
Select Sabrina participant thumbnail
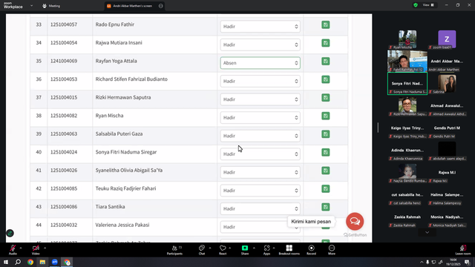pos(447,84)
